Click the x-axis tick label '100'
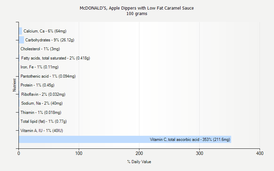The width and height of the screenshot is (274, 171). [x=79, y=153]
